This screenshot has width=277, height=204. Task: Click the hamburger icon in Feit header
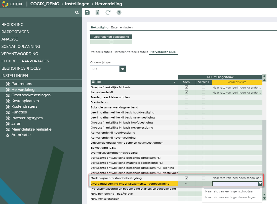point(93,82)
